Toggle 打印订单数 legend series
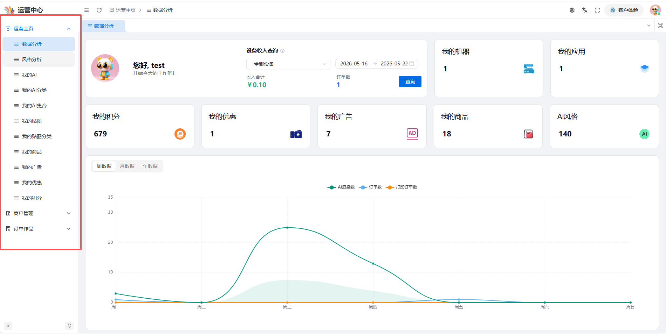Viewport: 666px width, 334px height. pos(401,187)
